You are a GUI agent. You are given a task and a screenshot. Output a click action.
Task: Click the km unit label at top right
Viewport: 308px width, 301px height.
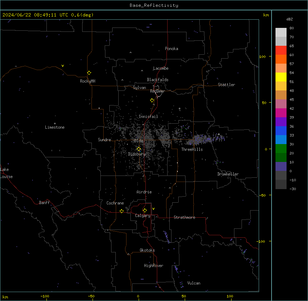266,15
